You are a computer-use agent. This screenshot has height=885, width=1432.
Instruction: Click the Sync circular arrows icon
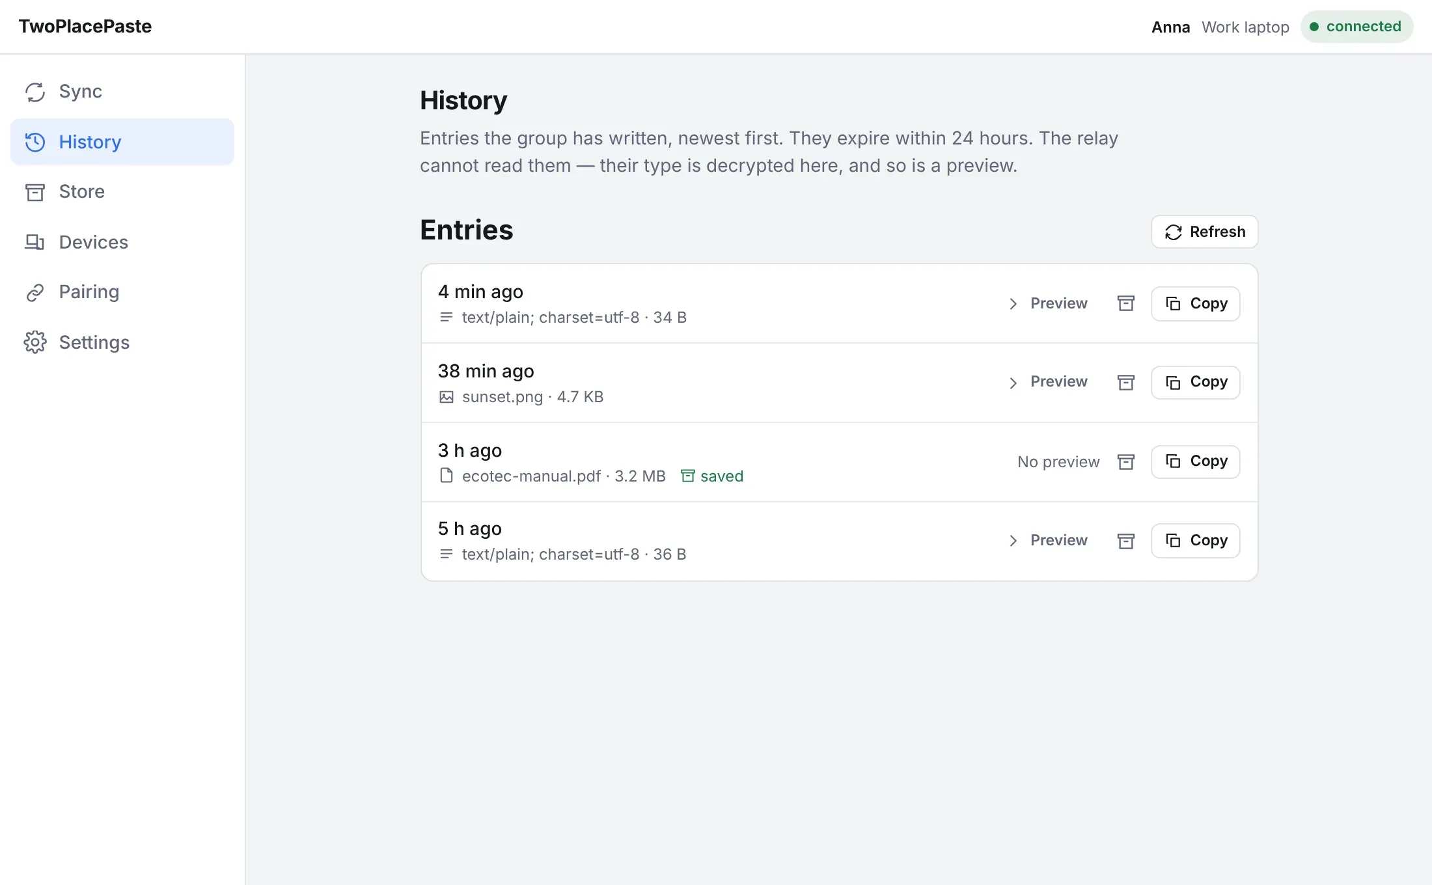[x=35, y=92]
